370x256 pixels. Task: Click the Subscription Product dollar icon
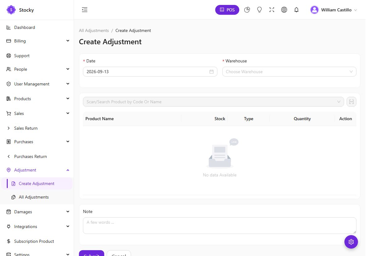9,241
